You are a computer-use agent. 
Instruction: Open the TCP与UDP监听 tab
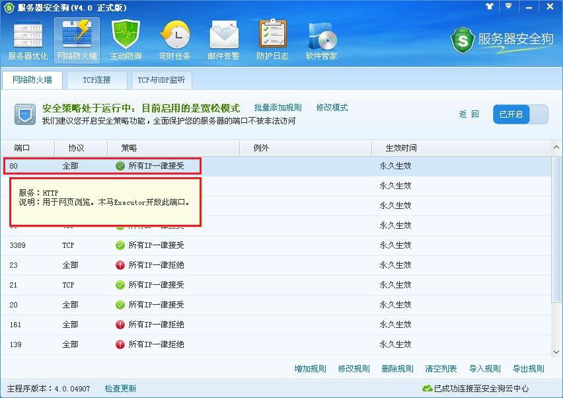pos(161,79)
